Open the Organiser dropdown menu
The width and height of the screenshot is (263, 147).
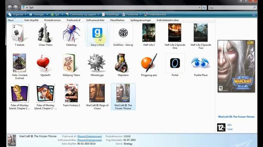(17, 15)
